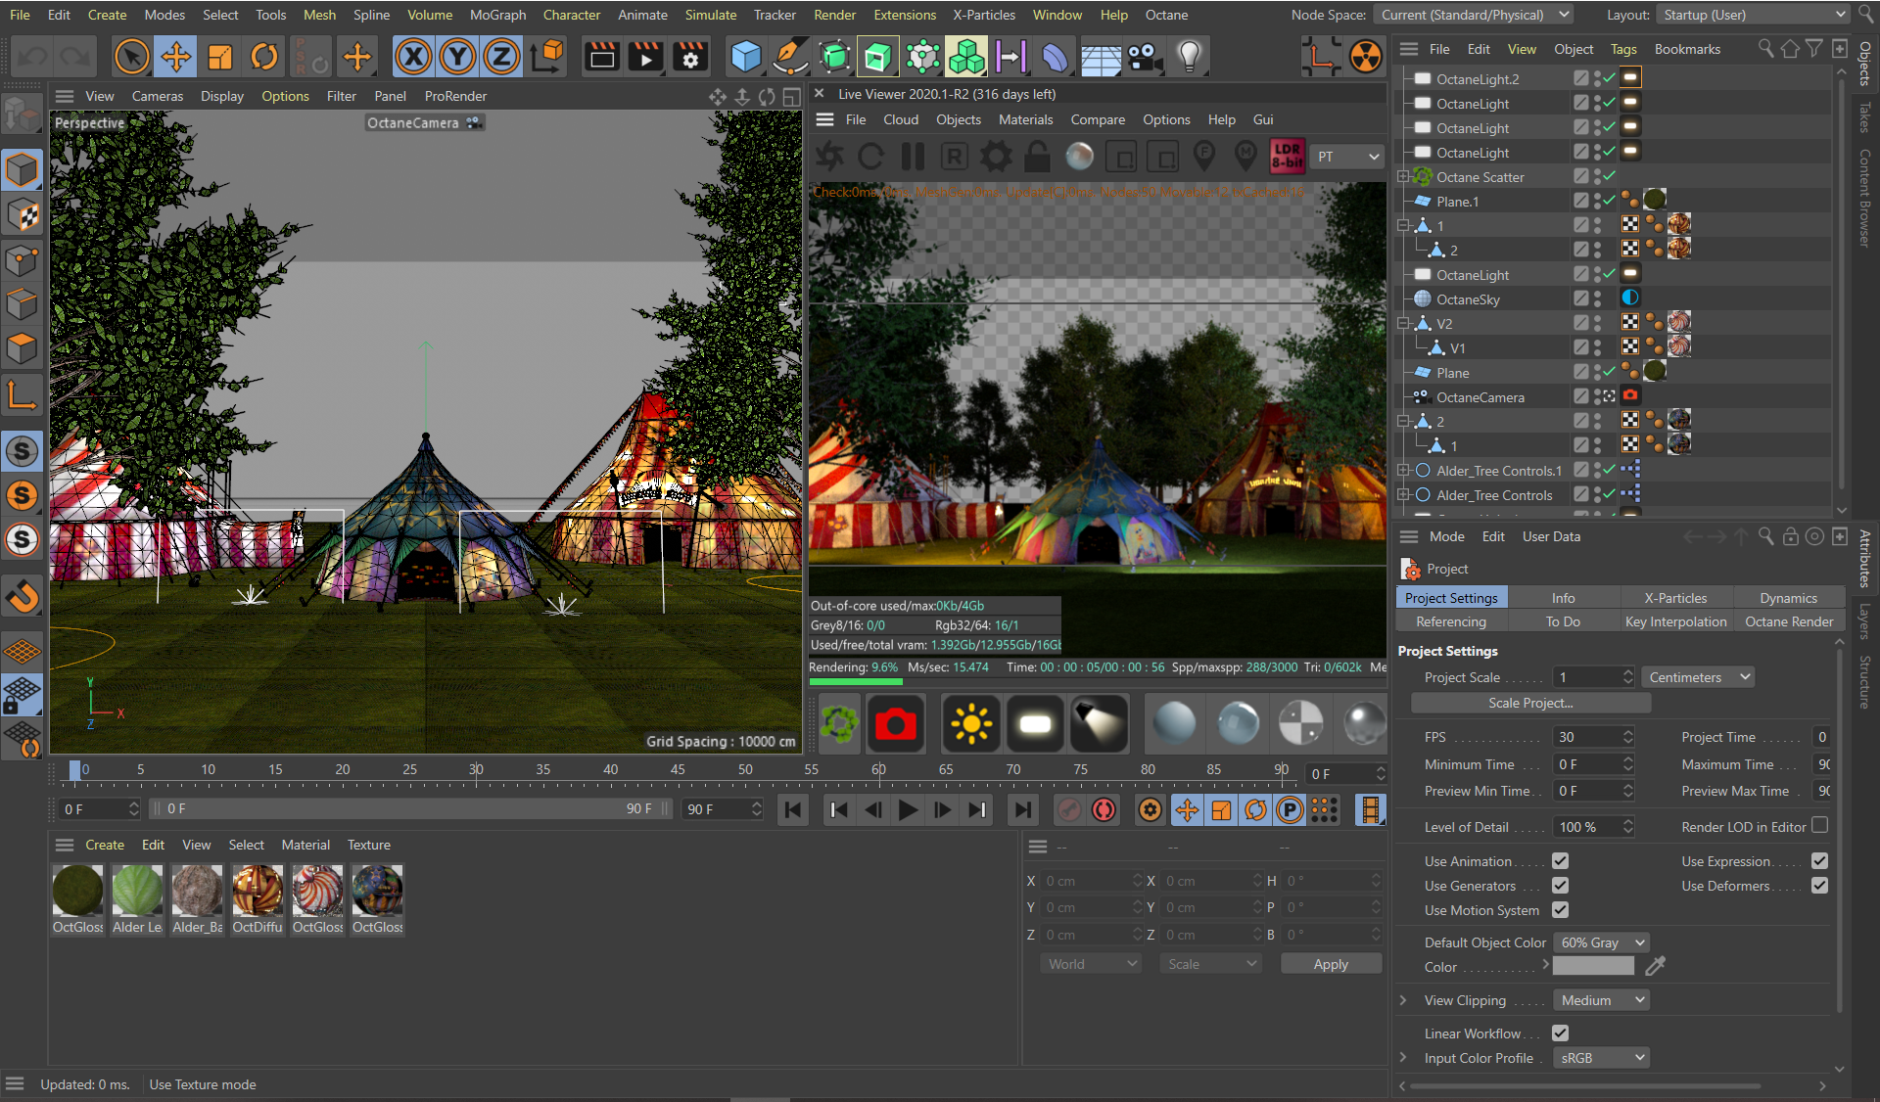The image size is (1880, 1102).
Task: Enable Render LOD in Editor checkbox
Action: coord(1819,826)
